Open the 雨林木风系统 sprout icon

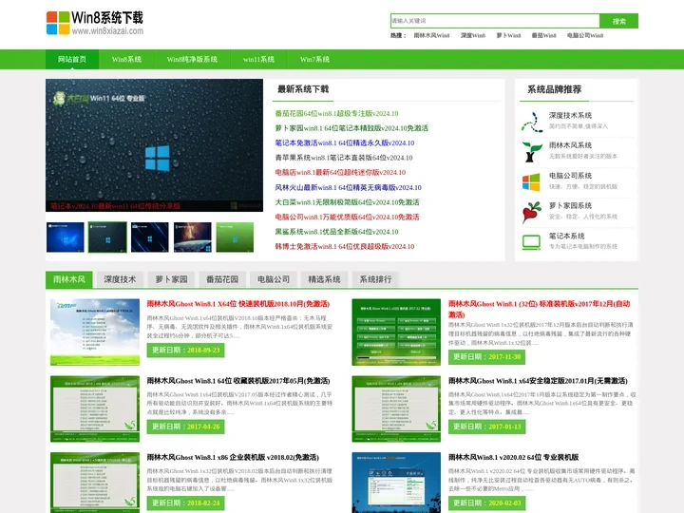click(x=532, y=151)
